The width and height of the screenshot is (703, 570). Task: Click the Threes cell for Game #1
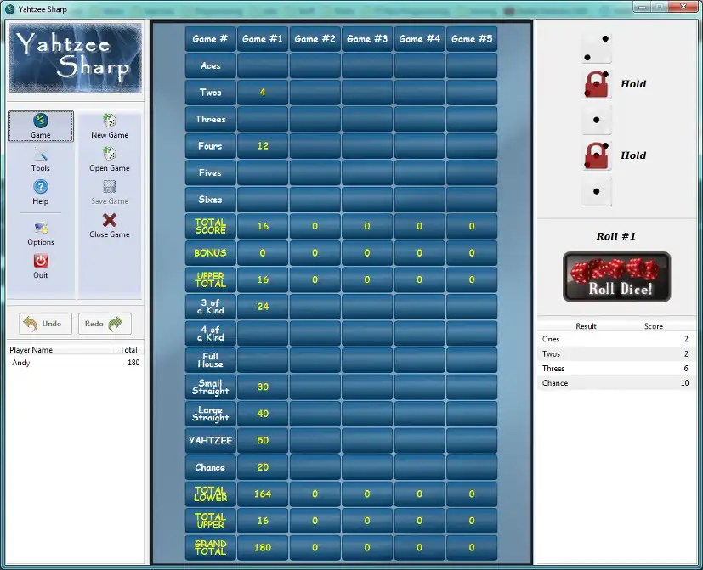coord(263,119)
